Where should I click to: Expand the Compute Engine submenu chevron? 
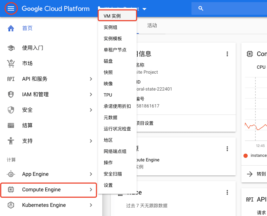[91, 190]
